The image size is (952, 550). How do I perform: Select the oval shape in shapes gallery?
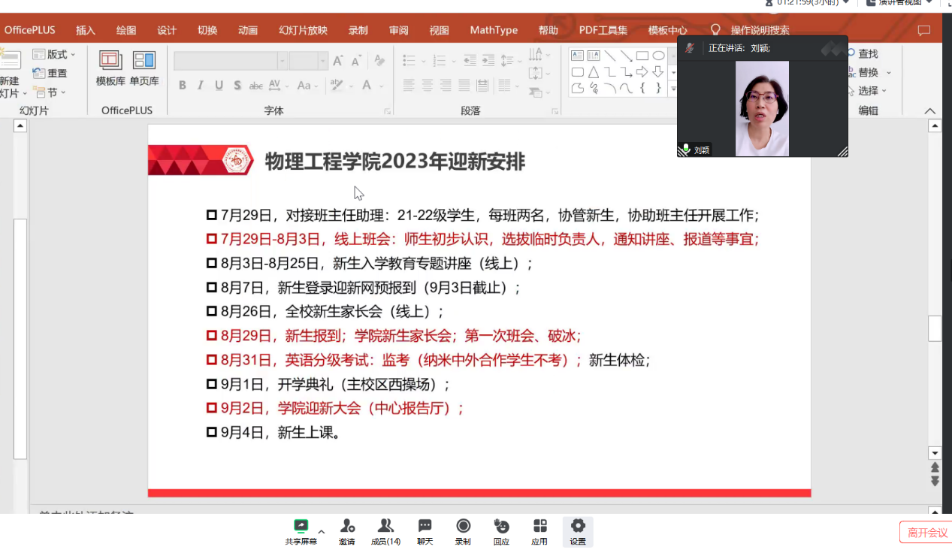point(658,56)
